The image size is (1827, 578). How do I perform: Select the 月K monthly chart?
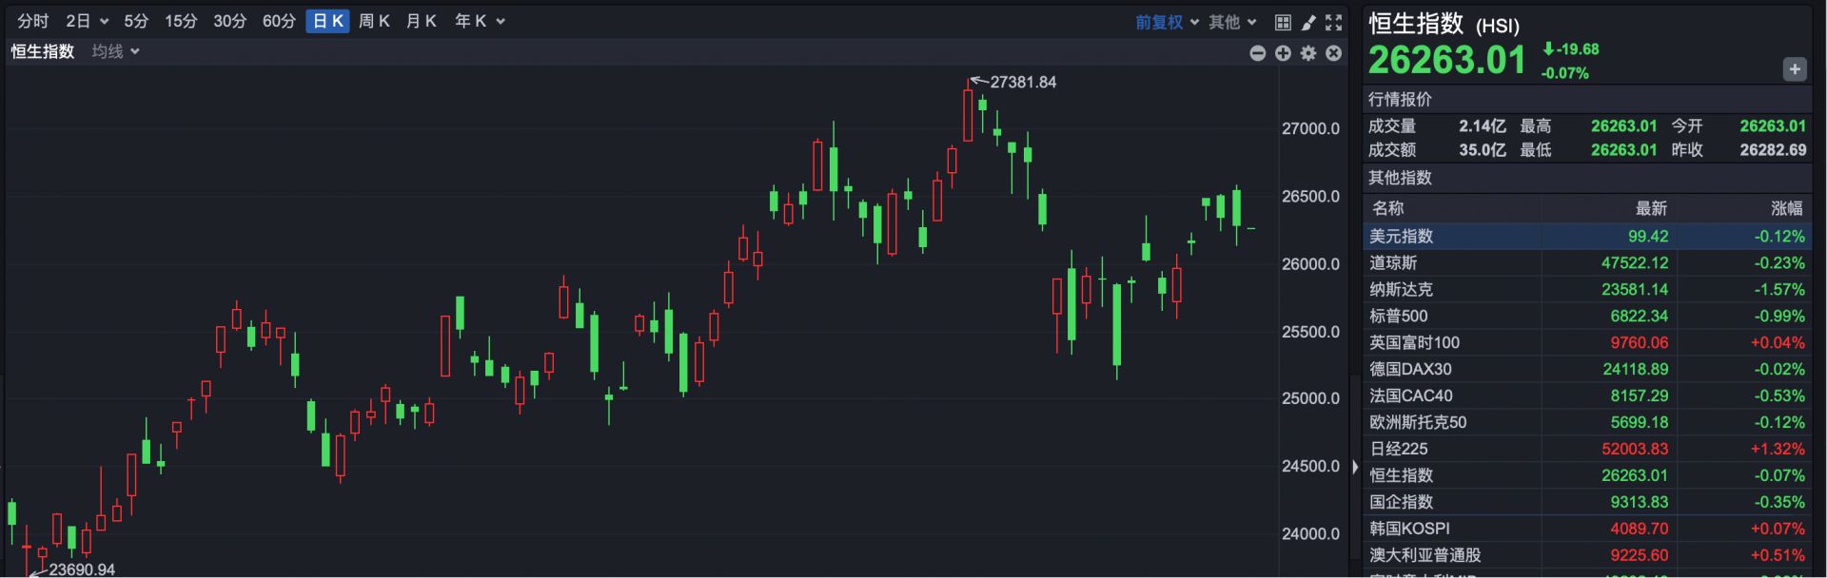click(421, 21)
